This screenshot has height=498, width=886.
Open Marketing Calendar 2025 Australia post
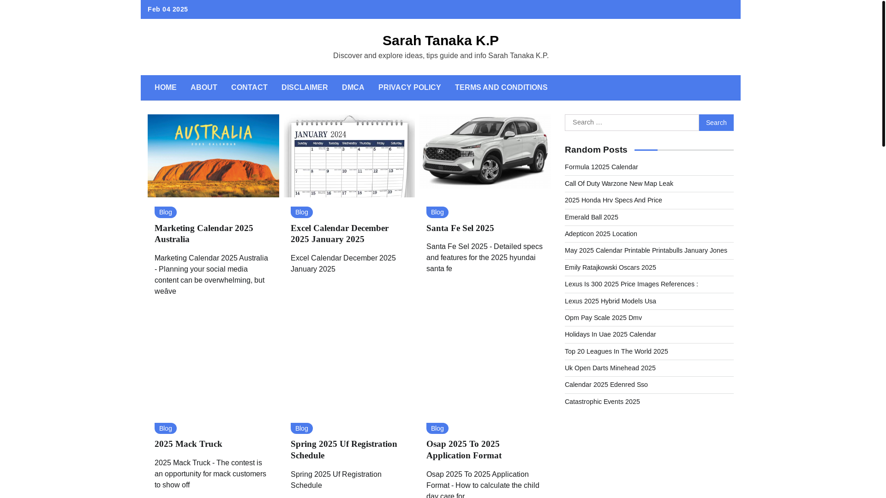click(x=204, y=234)
